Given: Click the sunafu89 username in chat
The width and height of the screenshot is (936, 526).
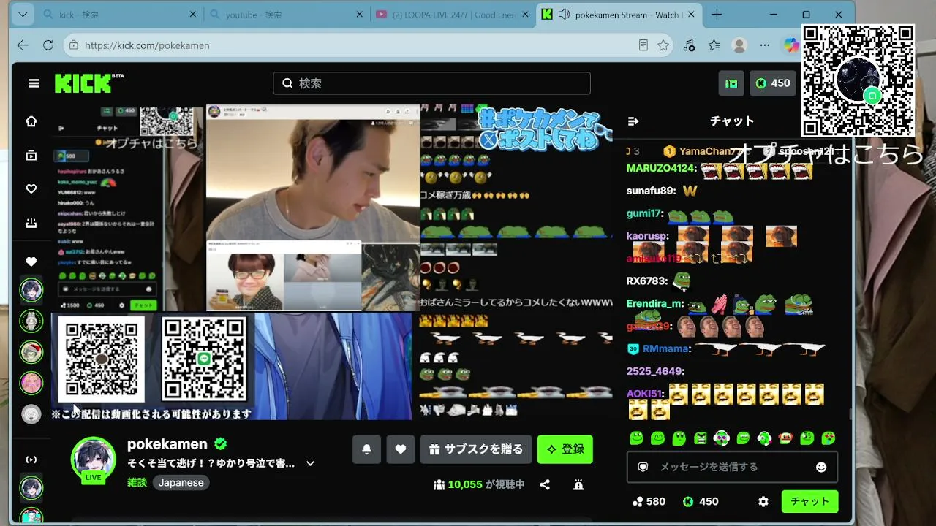Looking at the screenshot, I should click(651, 191).
